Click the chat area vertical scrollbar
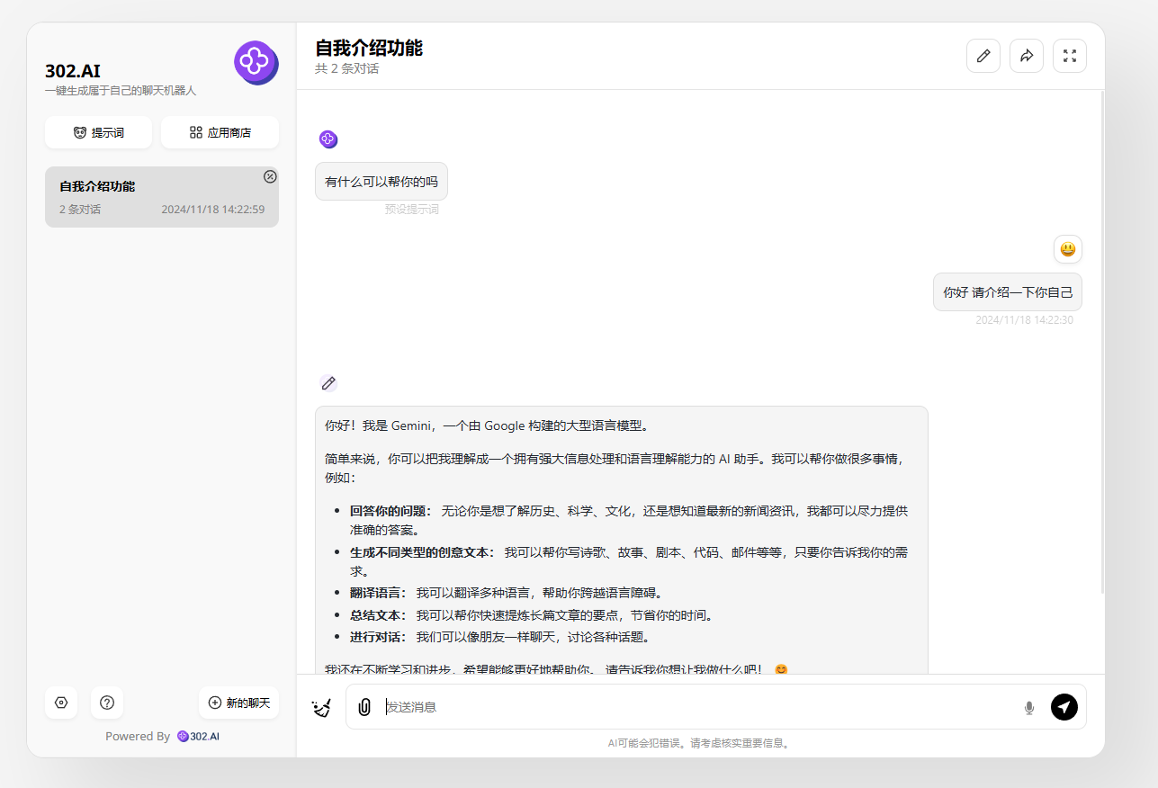 (1102, 342)
